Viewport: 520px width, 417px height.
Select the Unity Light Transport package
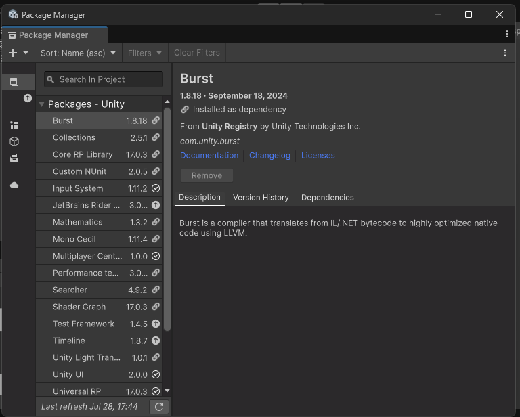[99, 357]
